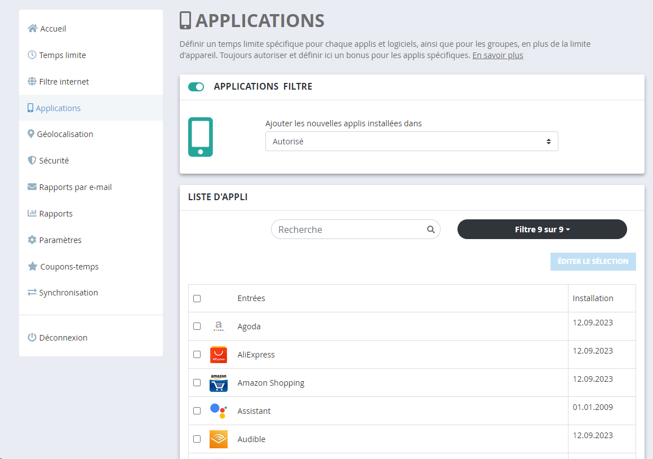This screenshot has height=459, width=653.
Task: Click the Géolocalisation pin icon
Action: tap(32, 134)
